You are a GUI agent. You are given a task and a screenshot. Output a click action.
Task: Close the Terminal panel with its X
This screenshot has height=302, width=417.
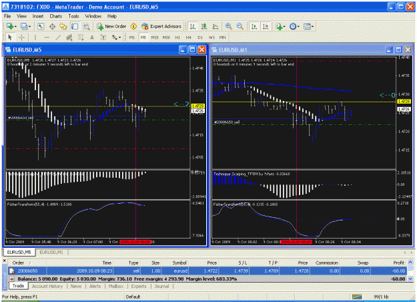pyautogui.click(x=4, y=261)
